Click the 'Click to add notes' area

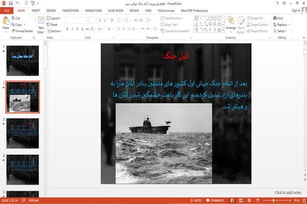click(x=288, y=193)
